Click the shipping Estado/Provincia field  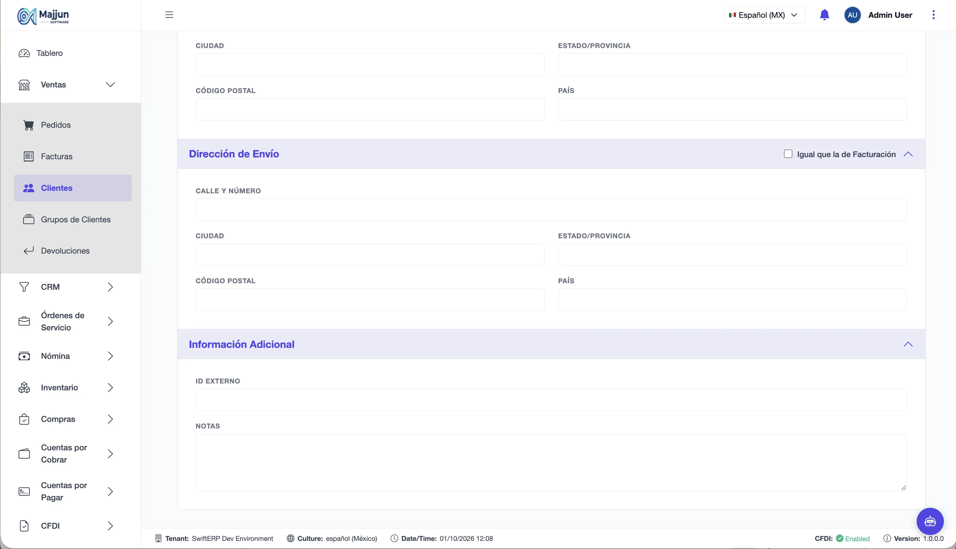pyautogui.click(x=732, y=255)
